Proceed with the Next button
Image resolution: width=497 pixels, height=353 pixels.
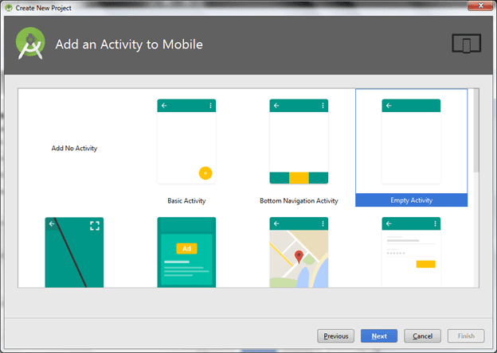coord(379,336)
